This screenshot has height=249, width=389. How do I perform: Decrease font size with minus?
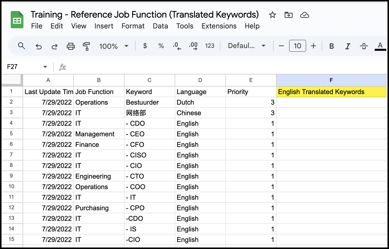[281, 46]
